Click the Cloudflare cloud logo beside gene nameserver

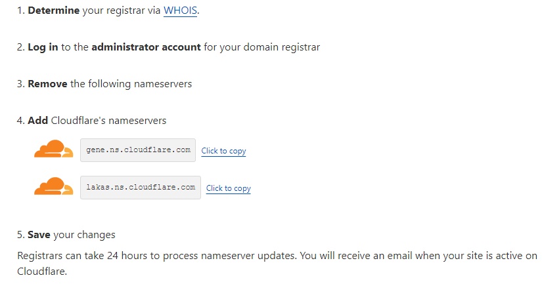(54, 149)
